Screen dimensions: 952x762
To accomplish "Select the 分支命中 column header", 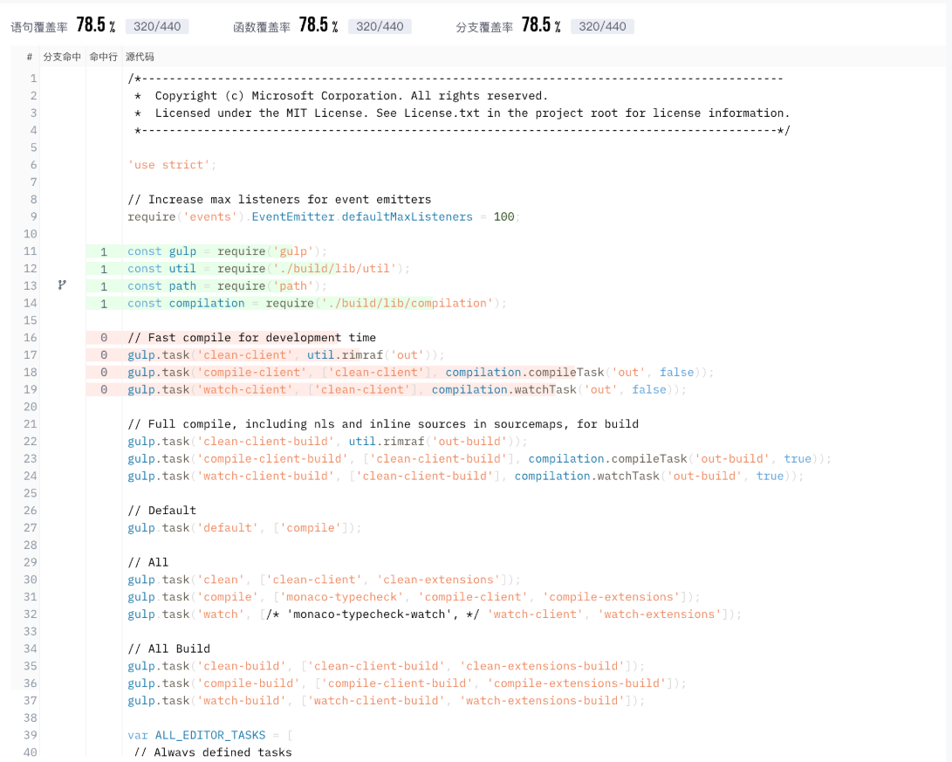I will (62, 57).
